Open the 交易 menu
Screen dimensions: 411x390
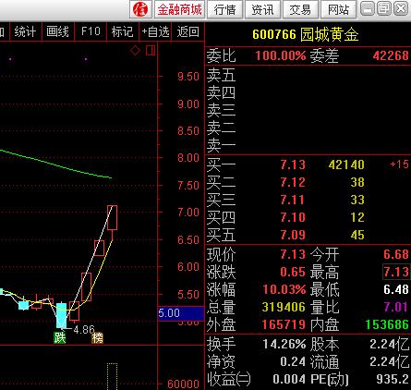pos(300,9)
